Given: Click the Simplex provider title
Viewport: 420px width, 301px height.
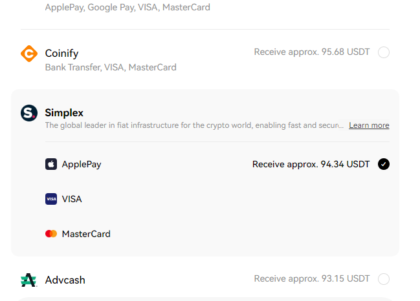Looking at the screenshot, I should pyautogui.click(x=64, y=113).
